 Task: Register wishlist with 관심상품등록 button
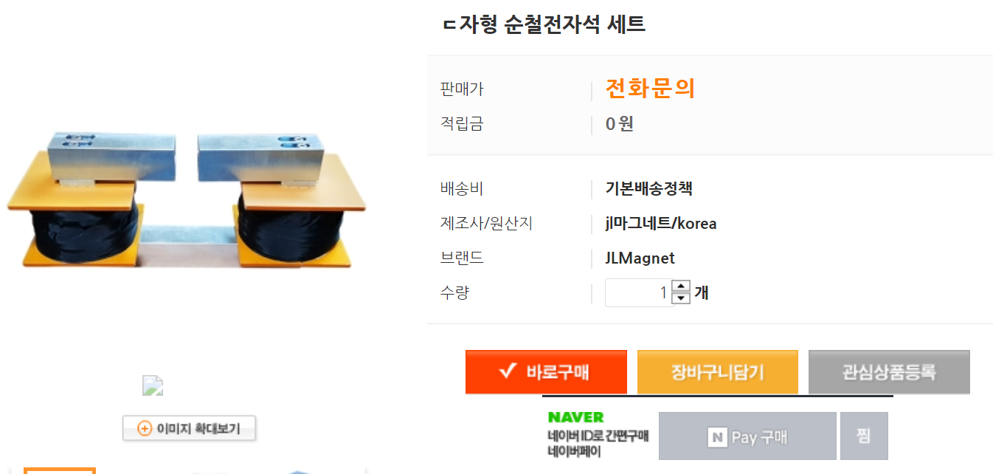889,371
